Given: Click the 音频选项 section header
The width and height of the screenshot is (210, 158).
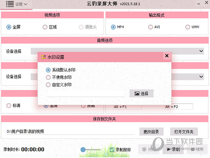Looking at the screenshot, I should [105, 40].
